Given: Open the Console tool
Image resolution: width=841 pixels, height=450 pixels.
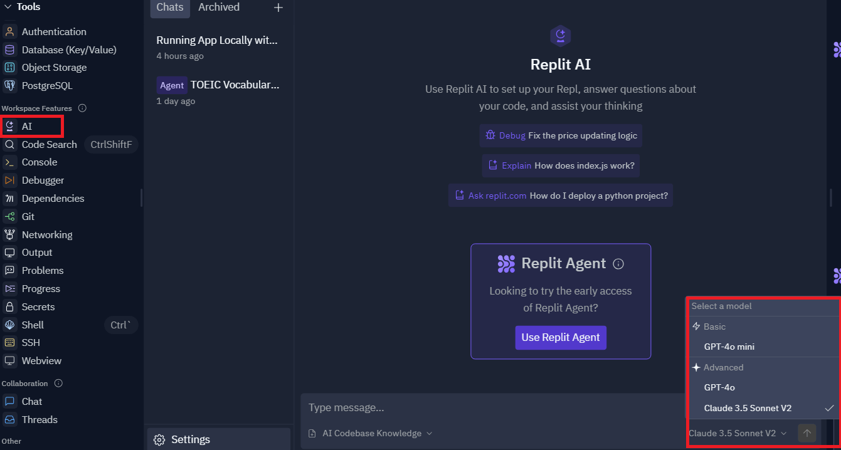Looking at the screenshot, I should click(x=39, y=162).
